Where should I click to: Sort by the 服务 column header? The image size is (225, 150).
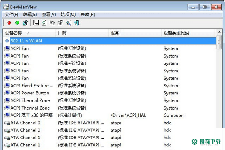[x=135, y=33]
